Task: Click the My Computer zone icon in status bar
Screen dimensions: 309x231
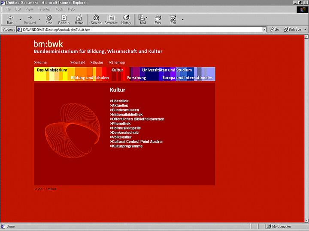Action: point(268,226)
